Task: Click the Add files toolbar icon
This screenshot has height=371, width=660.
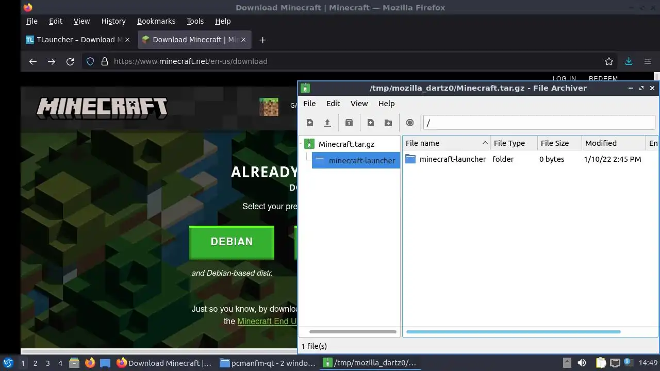Action: click(x=371, y=123)
